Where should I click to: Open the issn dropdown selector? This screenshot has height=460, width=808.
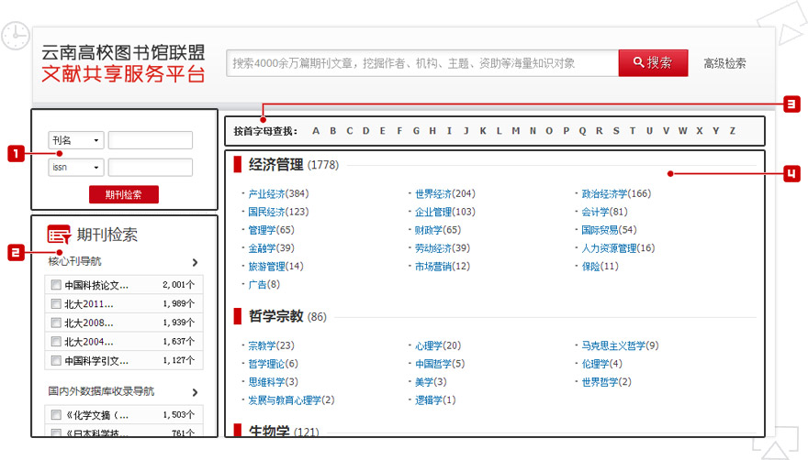75,168
